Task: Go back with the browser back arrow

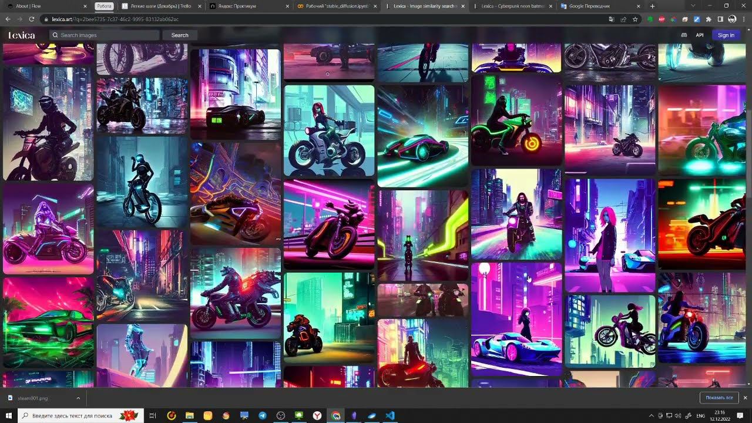Action: pyautogui.click(x=8, y=19)
